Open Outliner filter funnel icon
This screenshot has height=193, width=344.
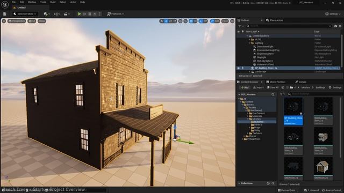[x=241, y=26]
